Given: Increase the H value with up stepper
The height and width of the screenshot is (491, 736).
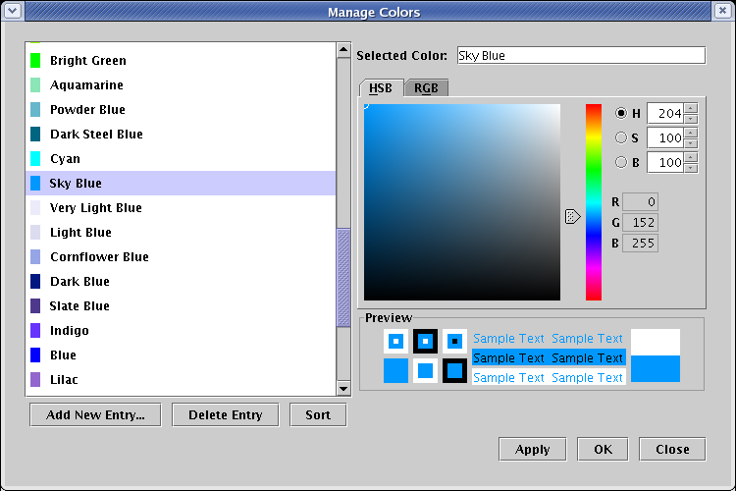Looking at the screenshot, I should (x=691, y=108).
